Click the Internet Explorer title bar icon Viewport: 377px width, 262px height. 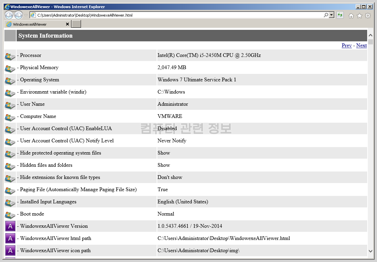(7, 7)
